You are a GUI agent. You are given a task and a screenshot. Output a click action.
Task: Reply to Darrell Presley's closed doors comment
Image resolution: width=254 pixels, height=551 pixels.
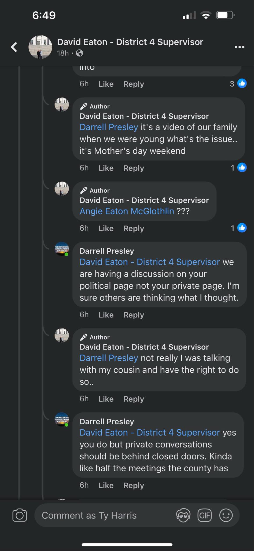point(134,485)
